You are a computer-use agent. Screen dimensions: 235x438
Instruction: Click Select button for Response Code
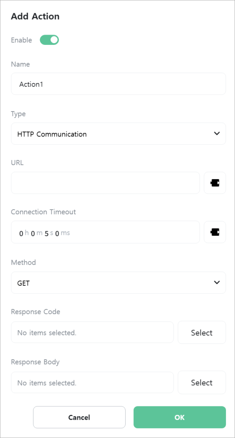pyautogui.click(x=202, y=332)
